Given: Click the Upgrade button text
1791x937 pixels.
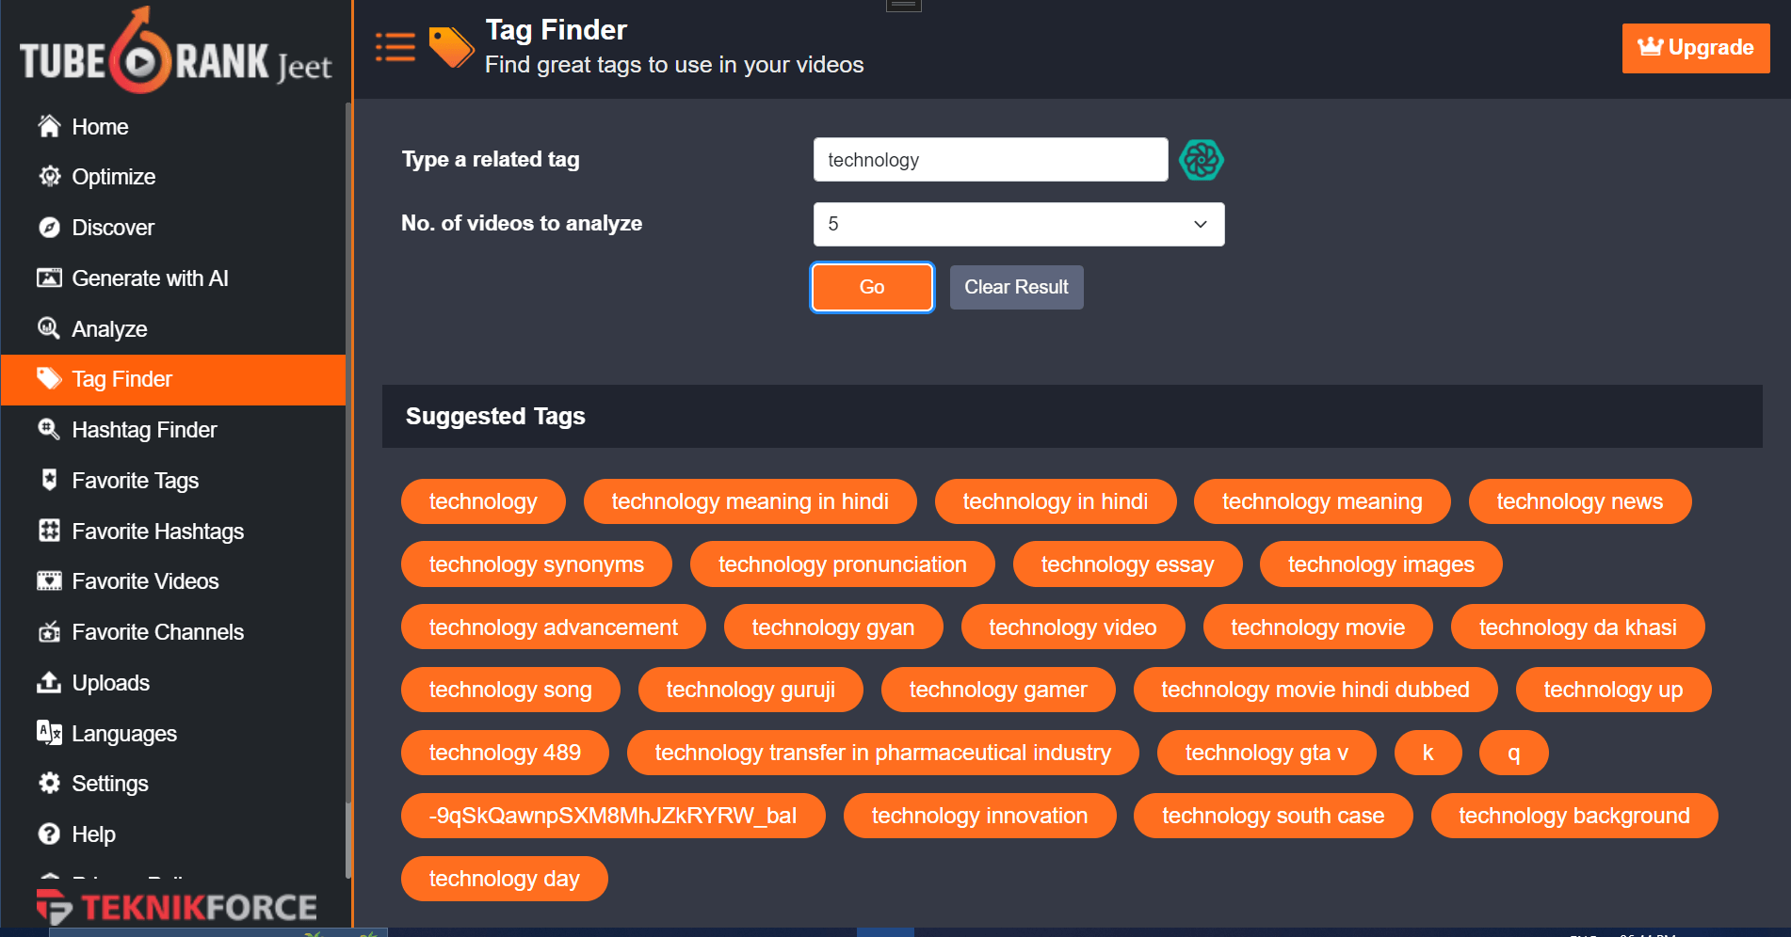Looking at the screenshot, I should click(x=1710, y=47).
